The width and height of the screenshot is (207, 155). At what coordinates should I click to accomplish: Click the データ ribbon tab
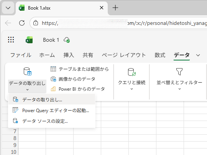click(182, 55)
